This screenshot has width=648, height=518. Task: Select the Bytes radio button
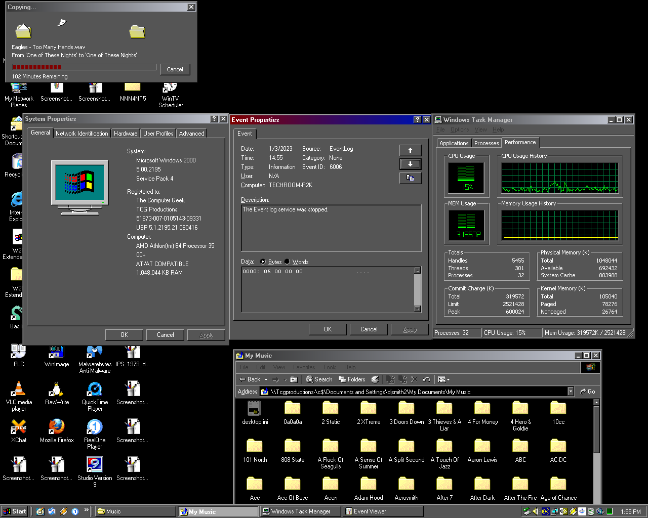pyautogui.click(x=263, y=262)
